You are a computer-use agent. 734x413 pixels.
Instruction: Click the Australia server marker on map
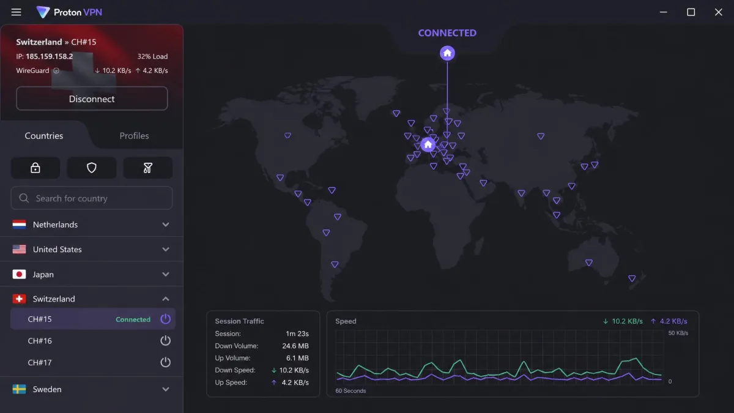[588, 262]
